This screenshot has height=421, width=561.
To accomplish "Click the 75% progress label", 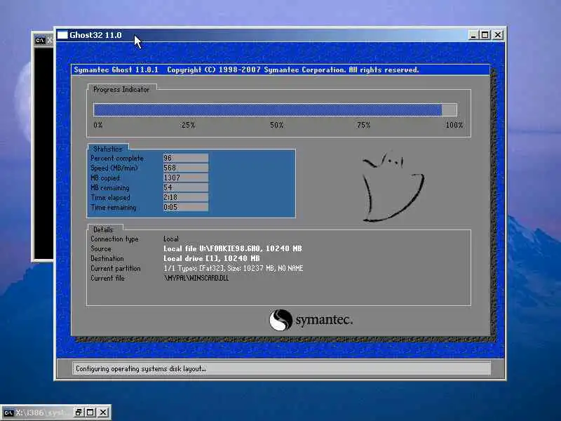I will coord(363,125).
